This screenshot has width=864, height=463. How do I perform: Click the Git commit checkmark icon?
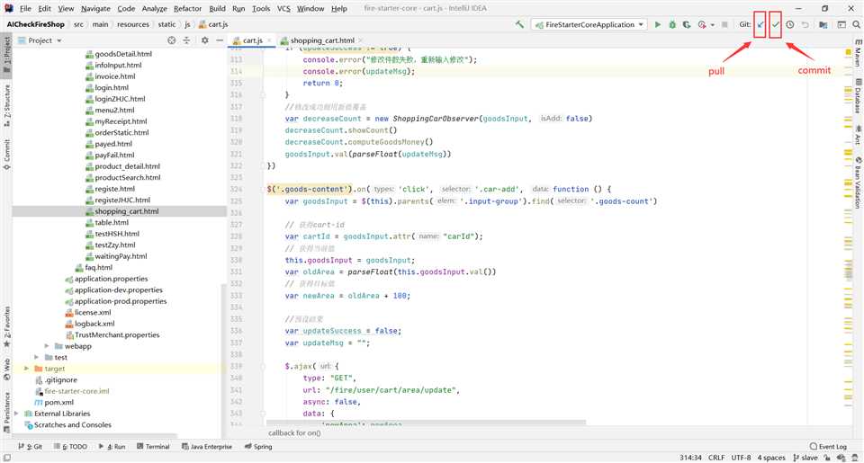pyautogui.click(x=775, y=24)
